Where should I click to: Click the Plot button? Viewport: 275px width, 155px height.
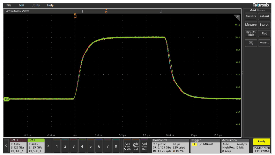click(x=264, y=33)
